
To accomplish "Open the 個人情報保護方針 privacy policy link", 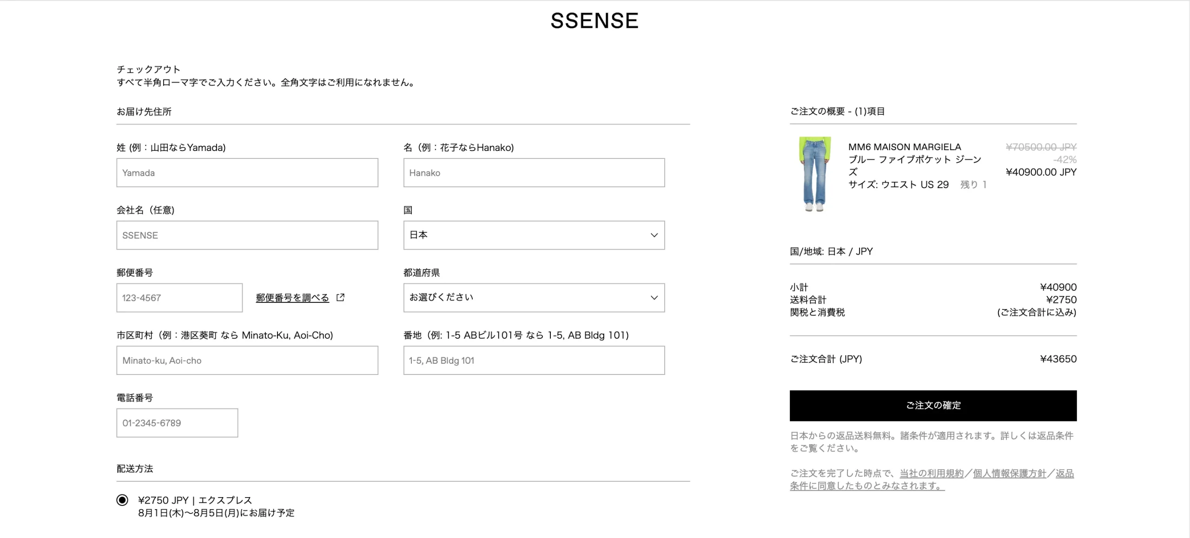I will point(1010,473).
